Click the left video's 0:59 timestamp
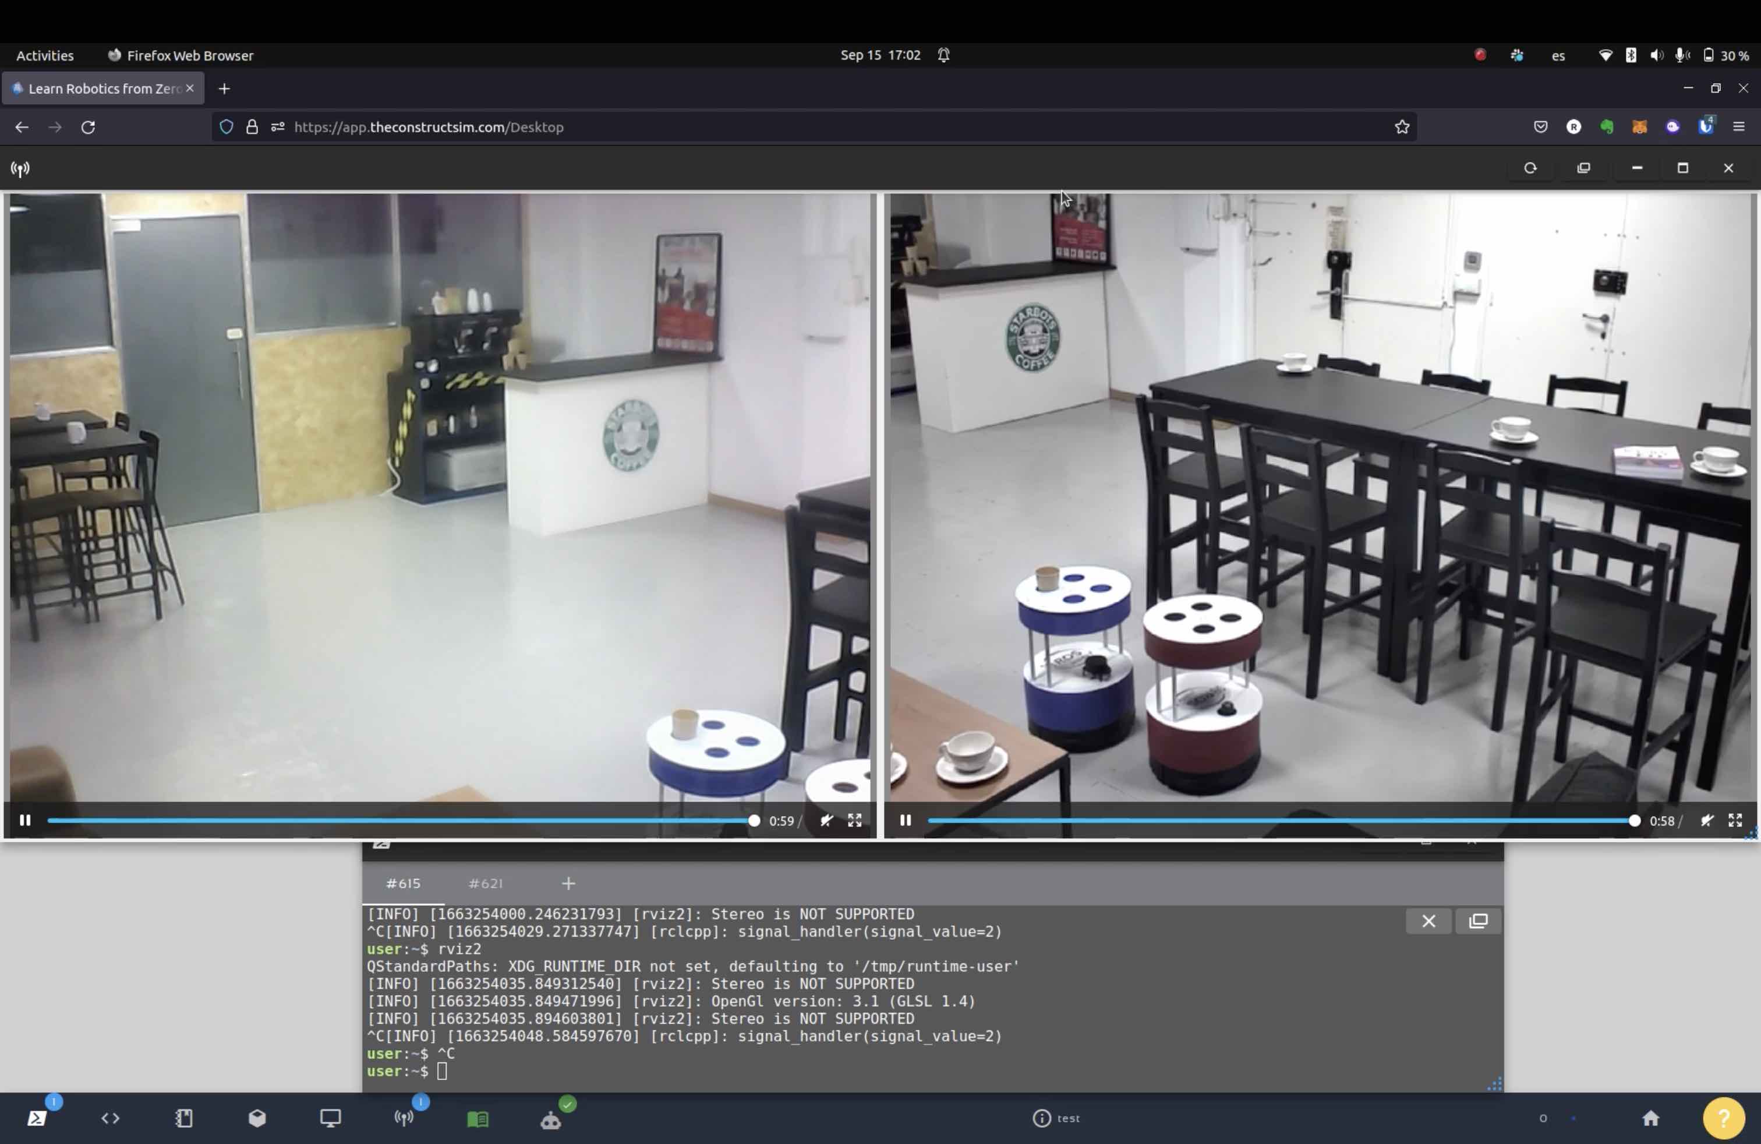This screenshot has width=1761, height=1144. tap(782, 821)
